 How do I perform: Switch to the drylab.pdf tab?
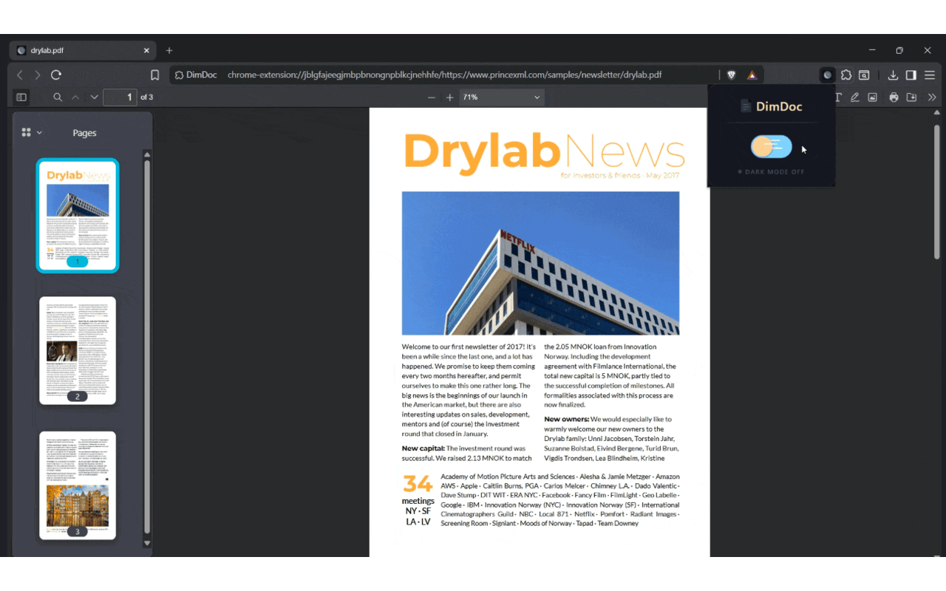click(x=82, y=50)
